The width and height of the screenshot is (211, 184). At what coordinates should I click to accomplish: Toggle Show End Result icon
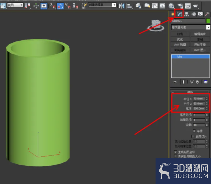tap(183, 82)
